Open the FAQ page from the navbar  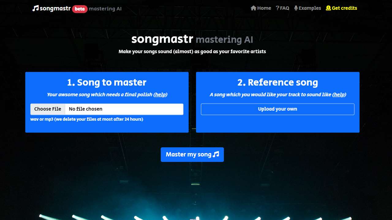click(284, 8)
